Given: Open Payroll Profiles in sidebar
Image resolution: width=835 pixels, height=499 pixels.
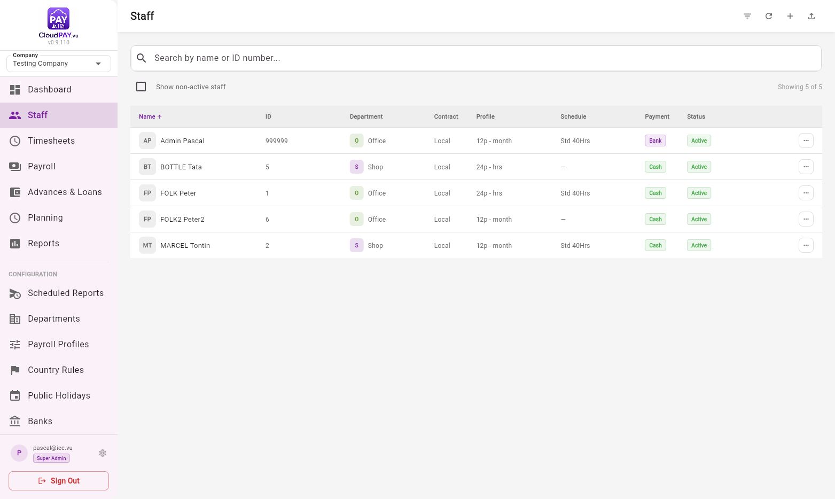Looking at the screenshot, I should (x=59, y=345).
